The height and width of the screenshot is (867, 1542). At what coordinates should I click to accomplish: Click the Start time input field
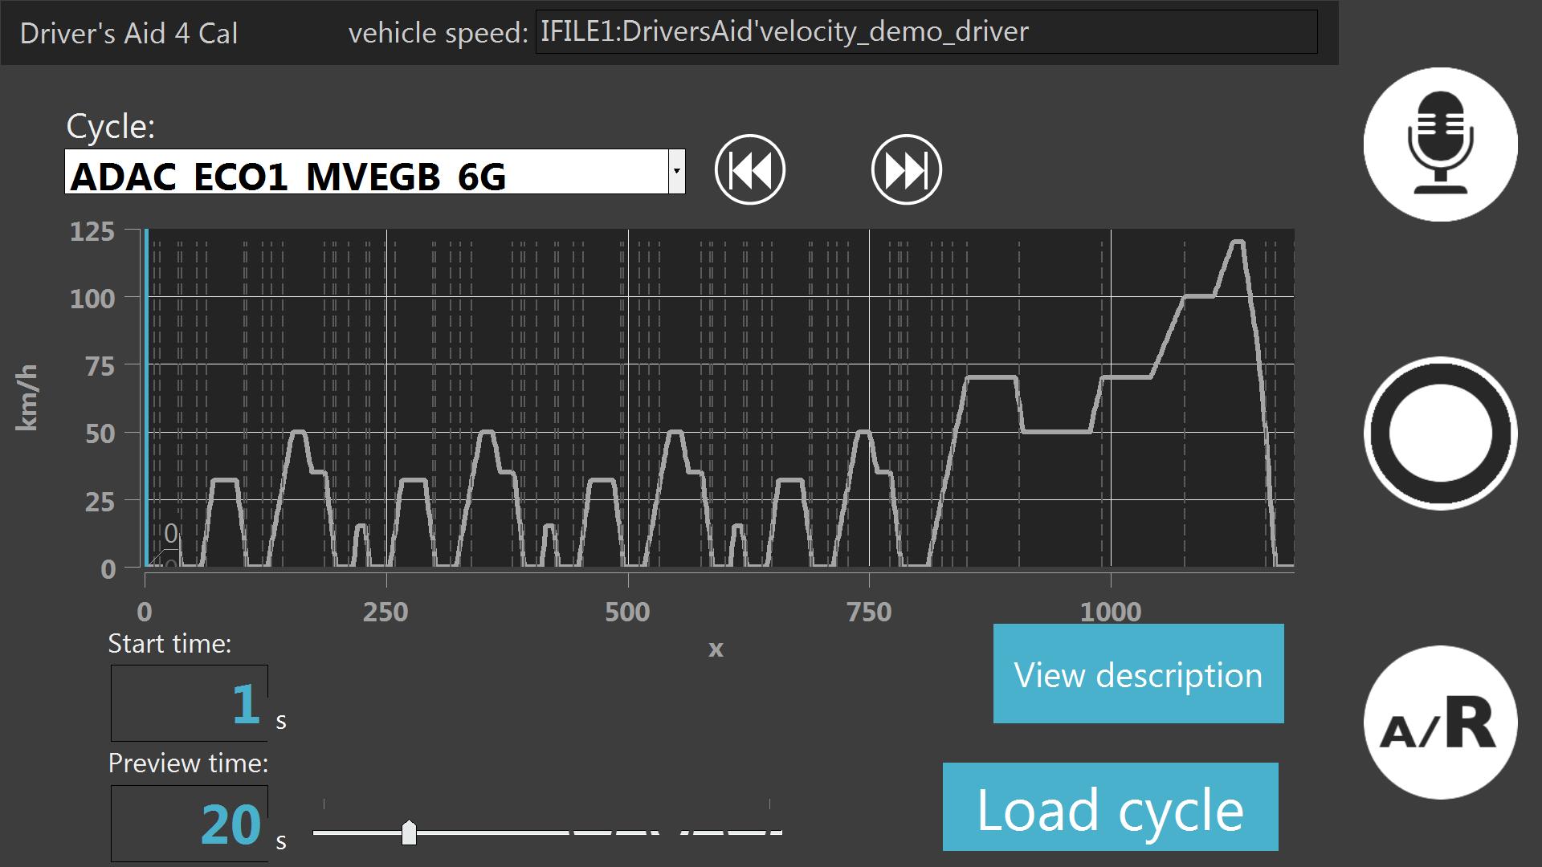coord(190,703)
